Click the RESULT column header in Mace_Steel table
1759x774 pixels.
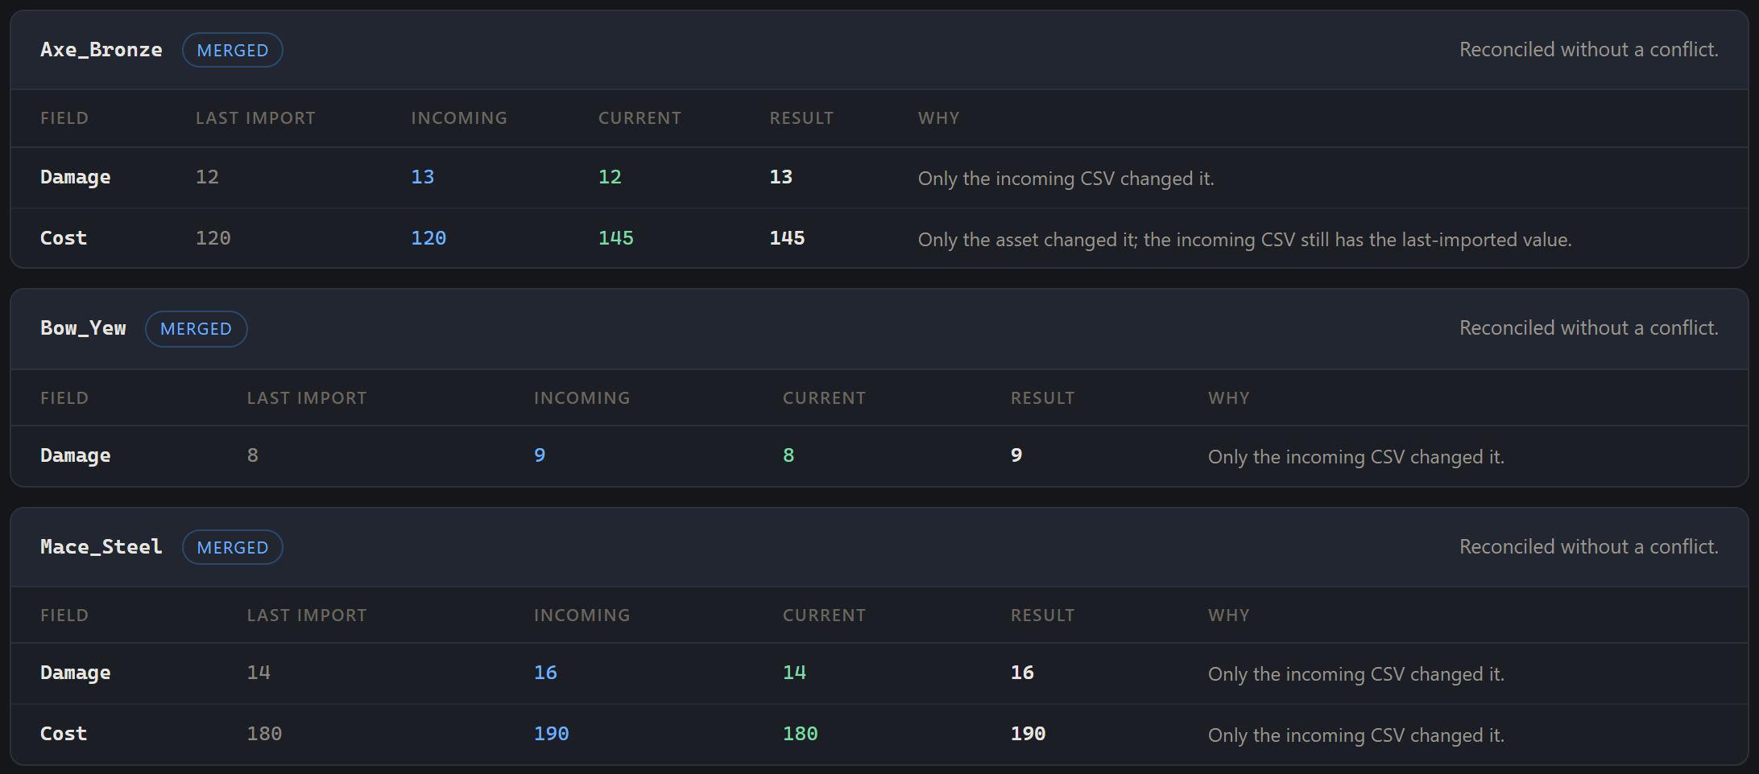point(1042,615)
